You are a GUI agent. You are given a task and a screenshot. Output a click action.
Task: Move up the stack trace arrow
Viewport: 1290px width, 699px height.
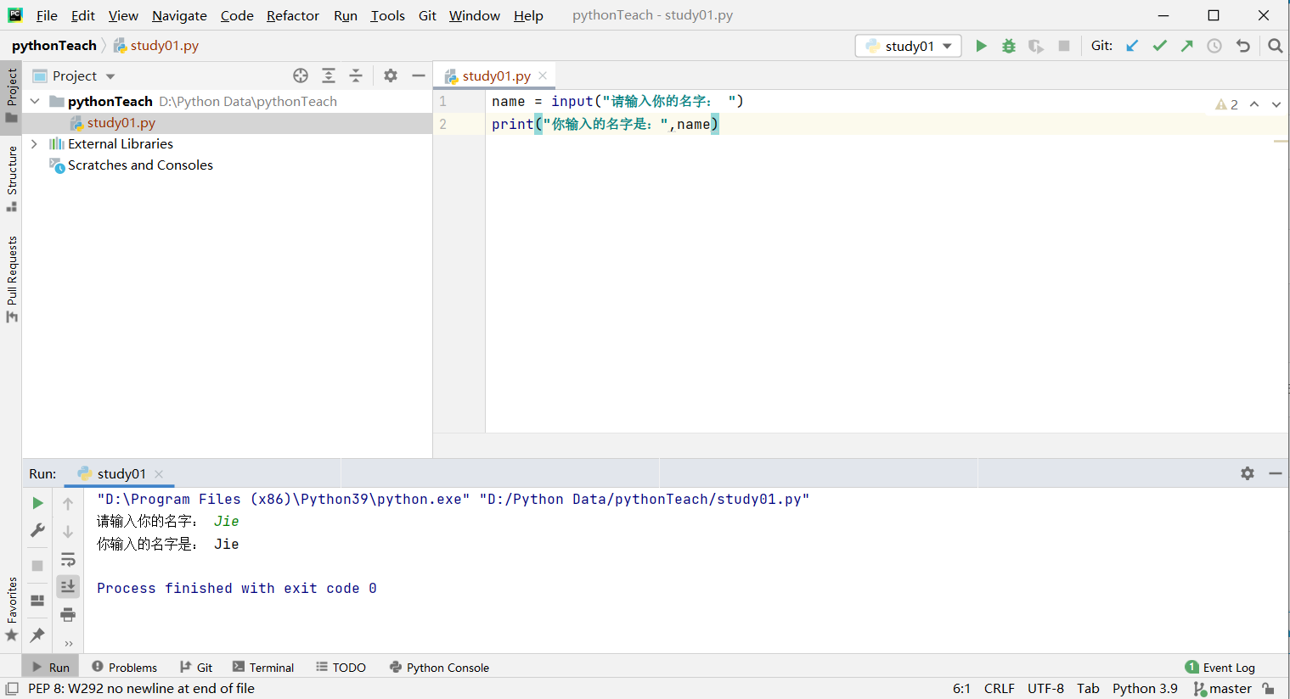(x=68, y=504)
